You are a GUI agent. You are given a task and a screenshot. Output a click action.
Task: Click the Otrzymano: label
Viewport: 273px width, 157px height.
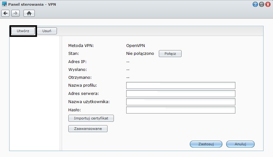tap(80, 78)
